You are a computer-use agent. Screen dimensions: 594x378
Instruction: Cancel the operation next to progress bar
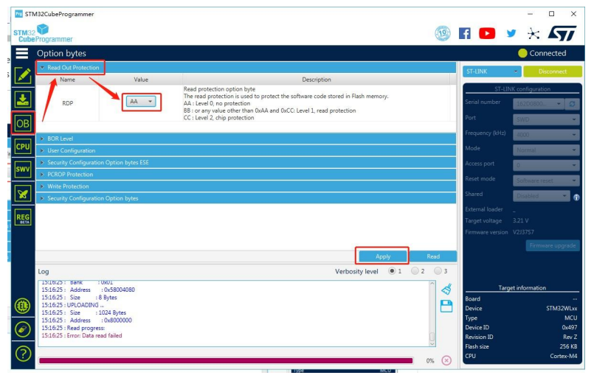(446, 360)
